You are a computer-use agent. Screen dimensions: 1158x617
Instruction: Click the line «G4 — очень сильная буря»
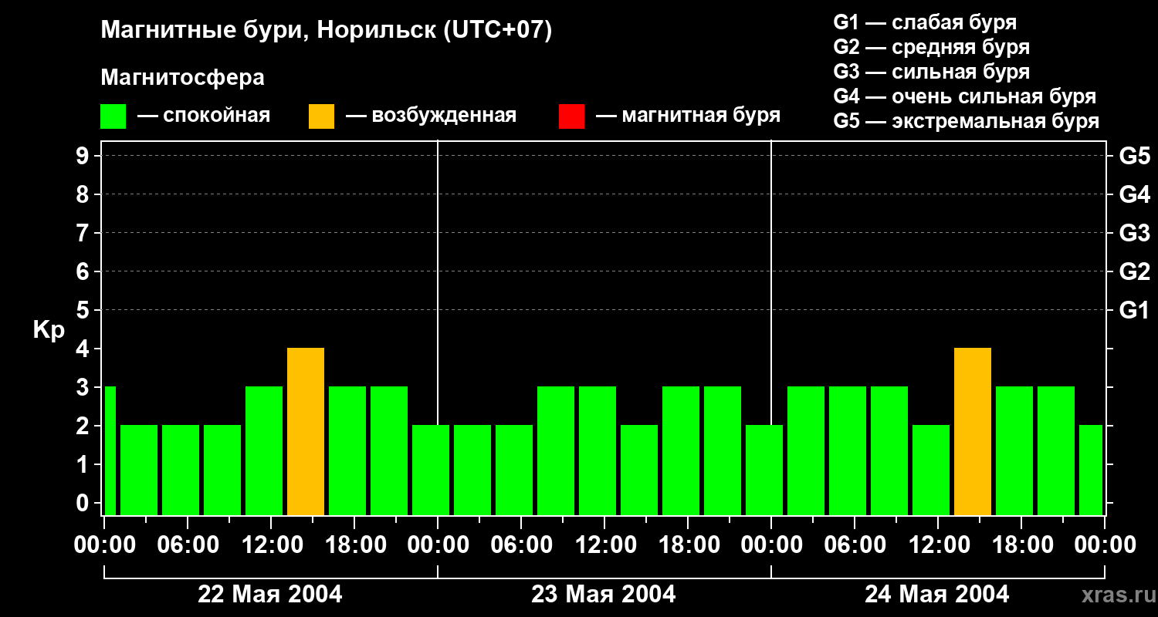tap(965, 96)
